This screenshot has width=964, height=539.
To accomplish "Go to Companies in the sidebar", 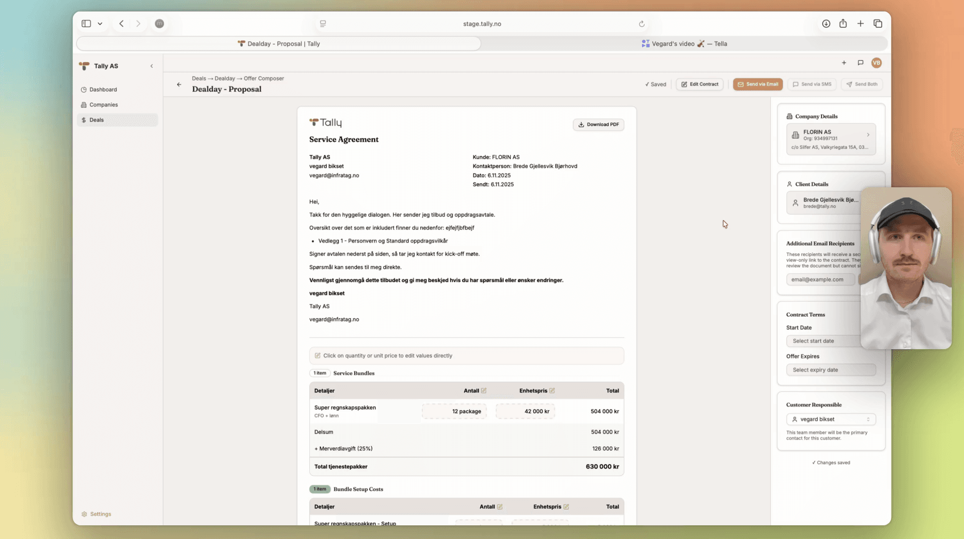I will click(x=117, y=105).
